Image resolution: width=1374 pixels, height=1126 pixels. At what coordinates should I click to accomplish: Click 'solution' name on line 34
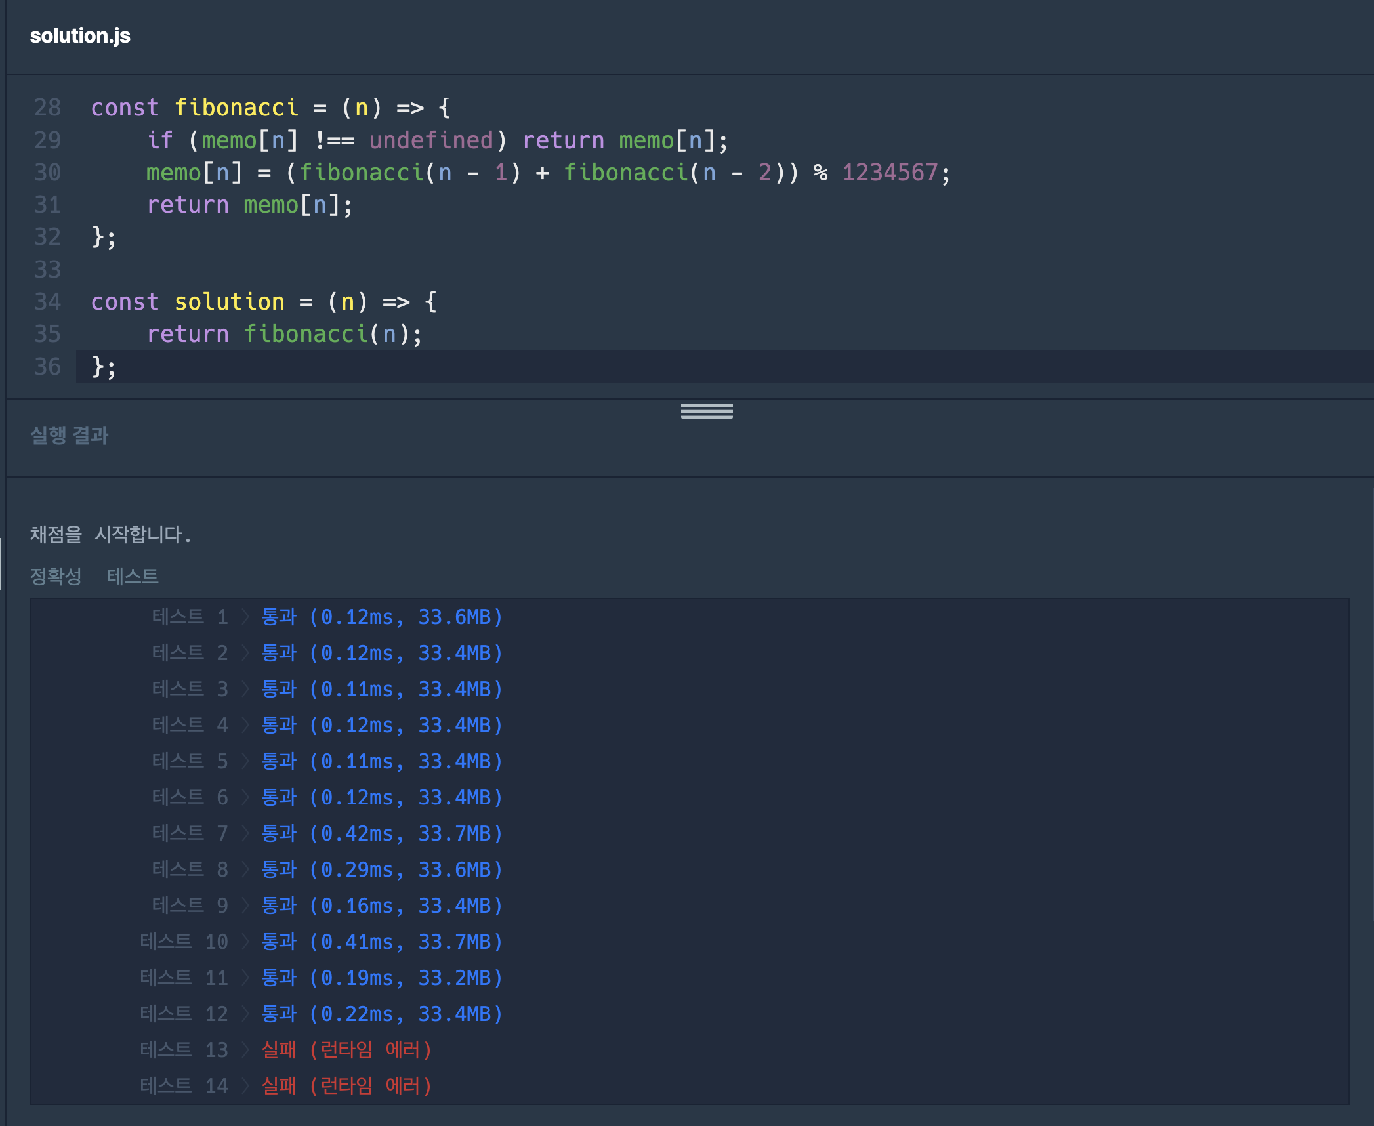pos(229,302)
